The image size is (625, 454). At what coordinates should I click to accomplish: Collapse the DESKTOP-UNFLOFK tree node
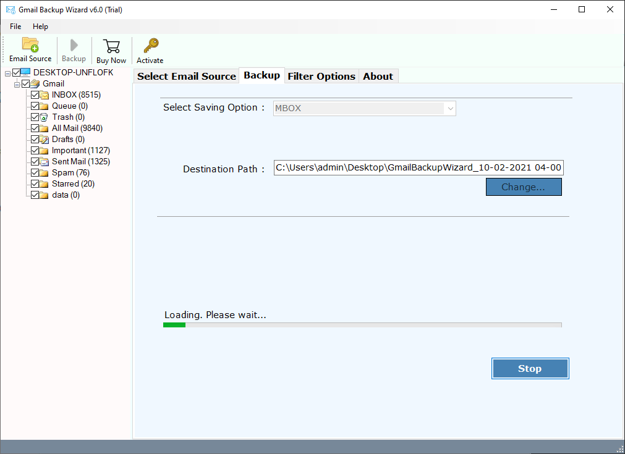pos(7,74)
